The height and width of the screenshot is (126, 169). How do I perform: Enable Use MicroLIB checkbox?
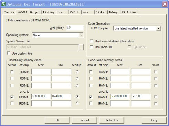pos(91,47)
